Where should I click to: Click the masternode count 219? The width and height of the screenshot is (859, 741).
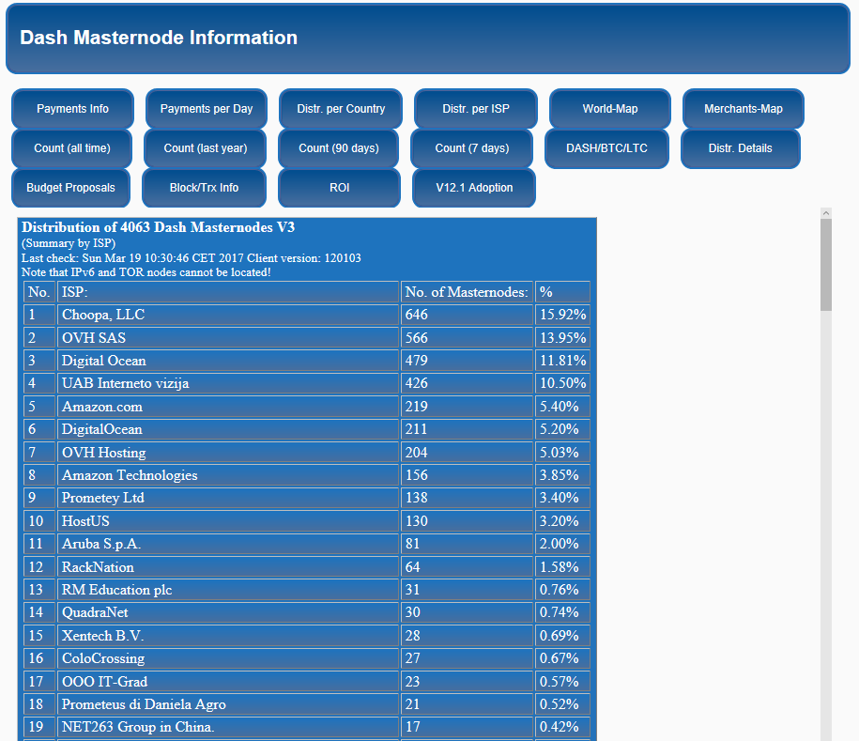coord(467,406)
